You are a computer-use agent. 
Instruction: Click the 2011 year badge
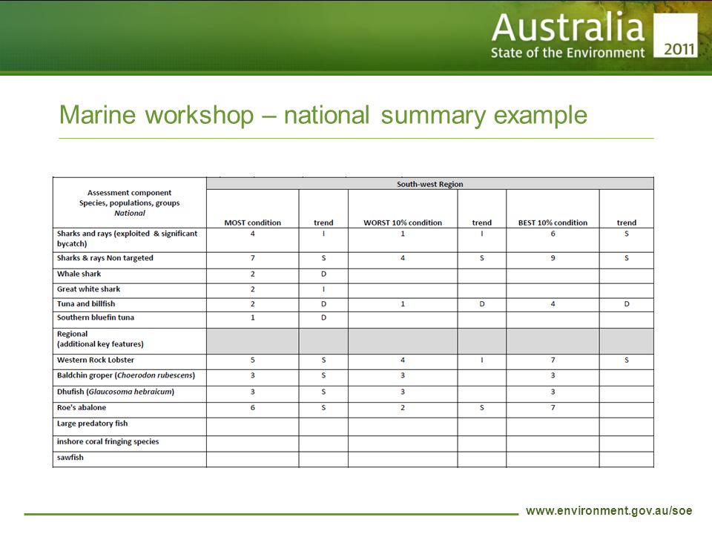tap(676, 36)
